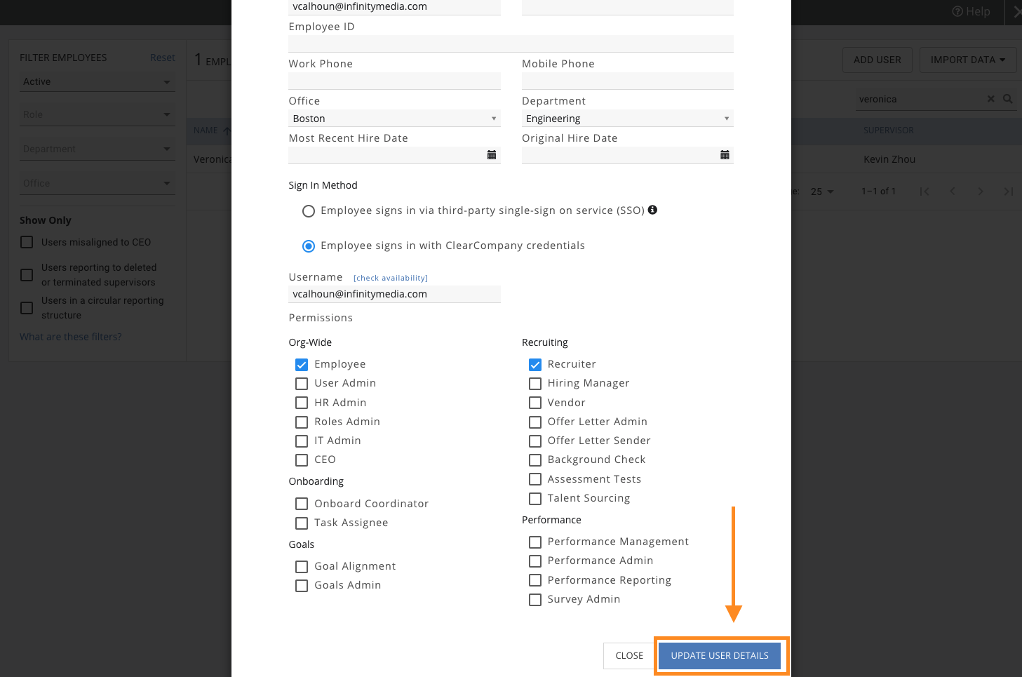The image size is (1022, 677).
Task: Open the Office filter dropdown in sidebar
Action: tap(97, 184)
